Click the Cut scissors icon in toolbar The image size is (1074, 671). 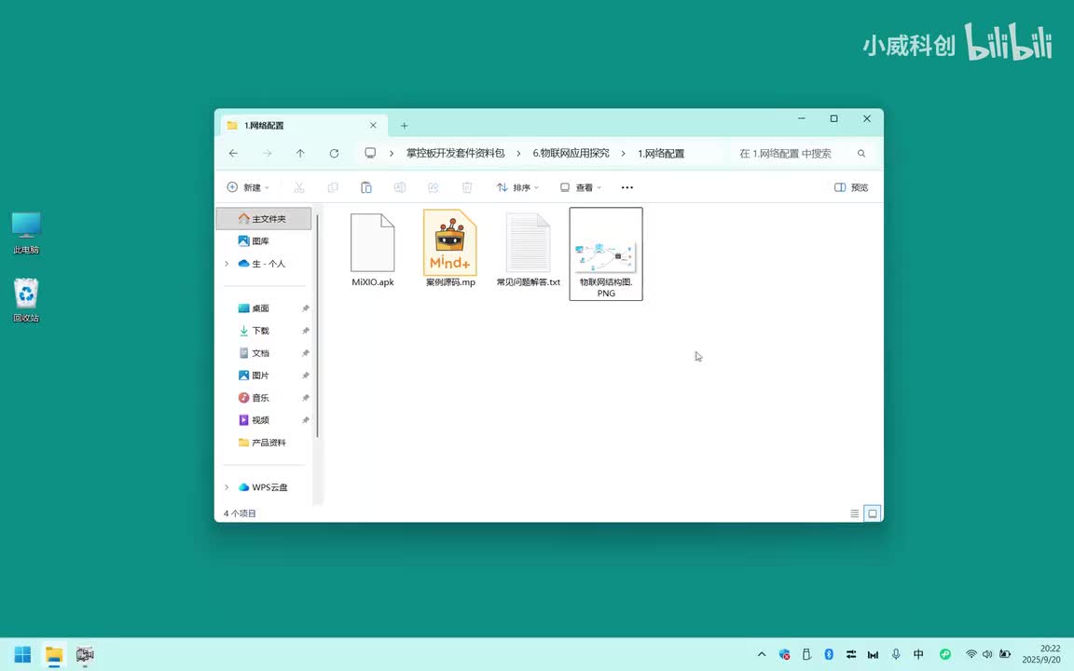point(298,187)
